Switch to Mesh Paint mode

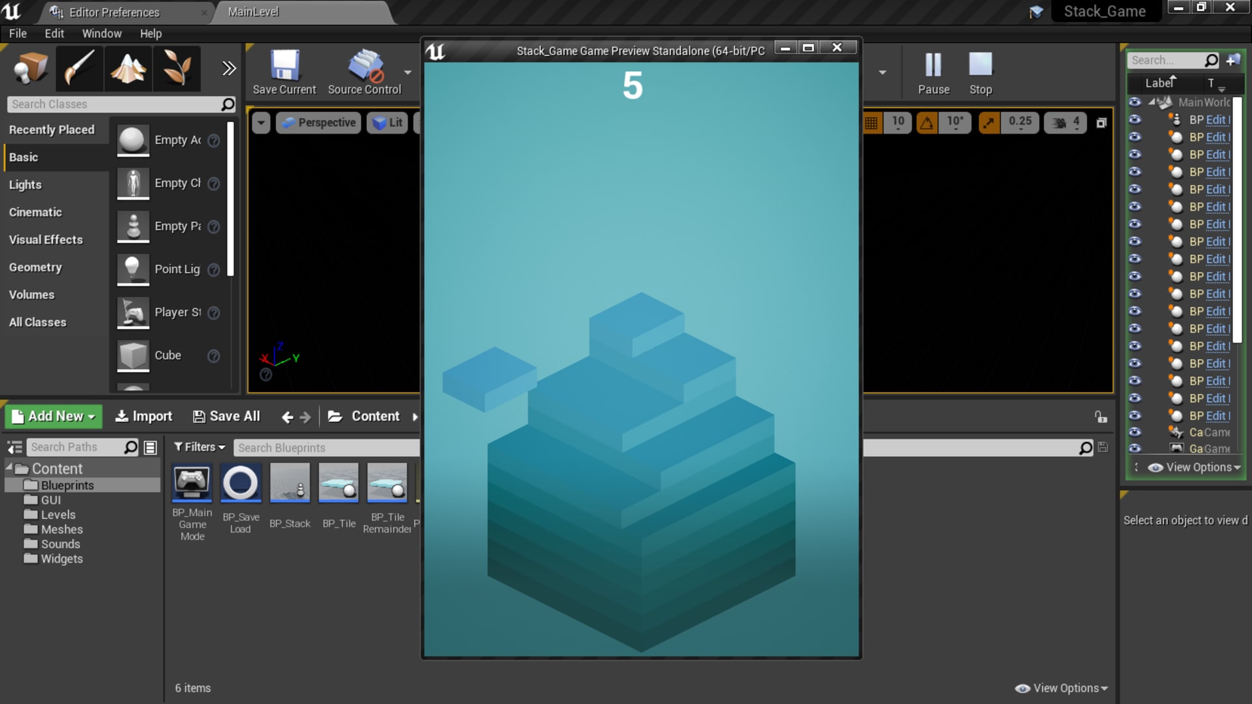pyautogui.click(x=79, y=68)
